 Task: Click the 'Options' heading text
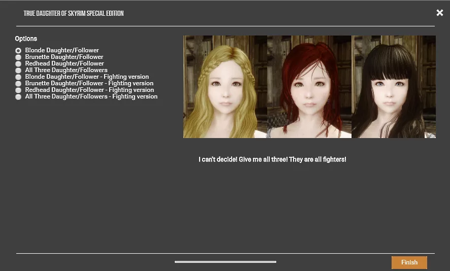coord(26,39)
